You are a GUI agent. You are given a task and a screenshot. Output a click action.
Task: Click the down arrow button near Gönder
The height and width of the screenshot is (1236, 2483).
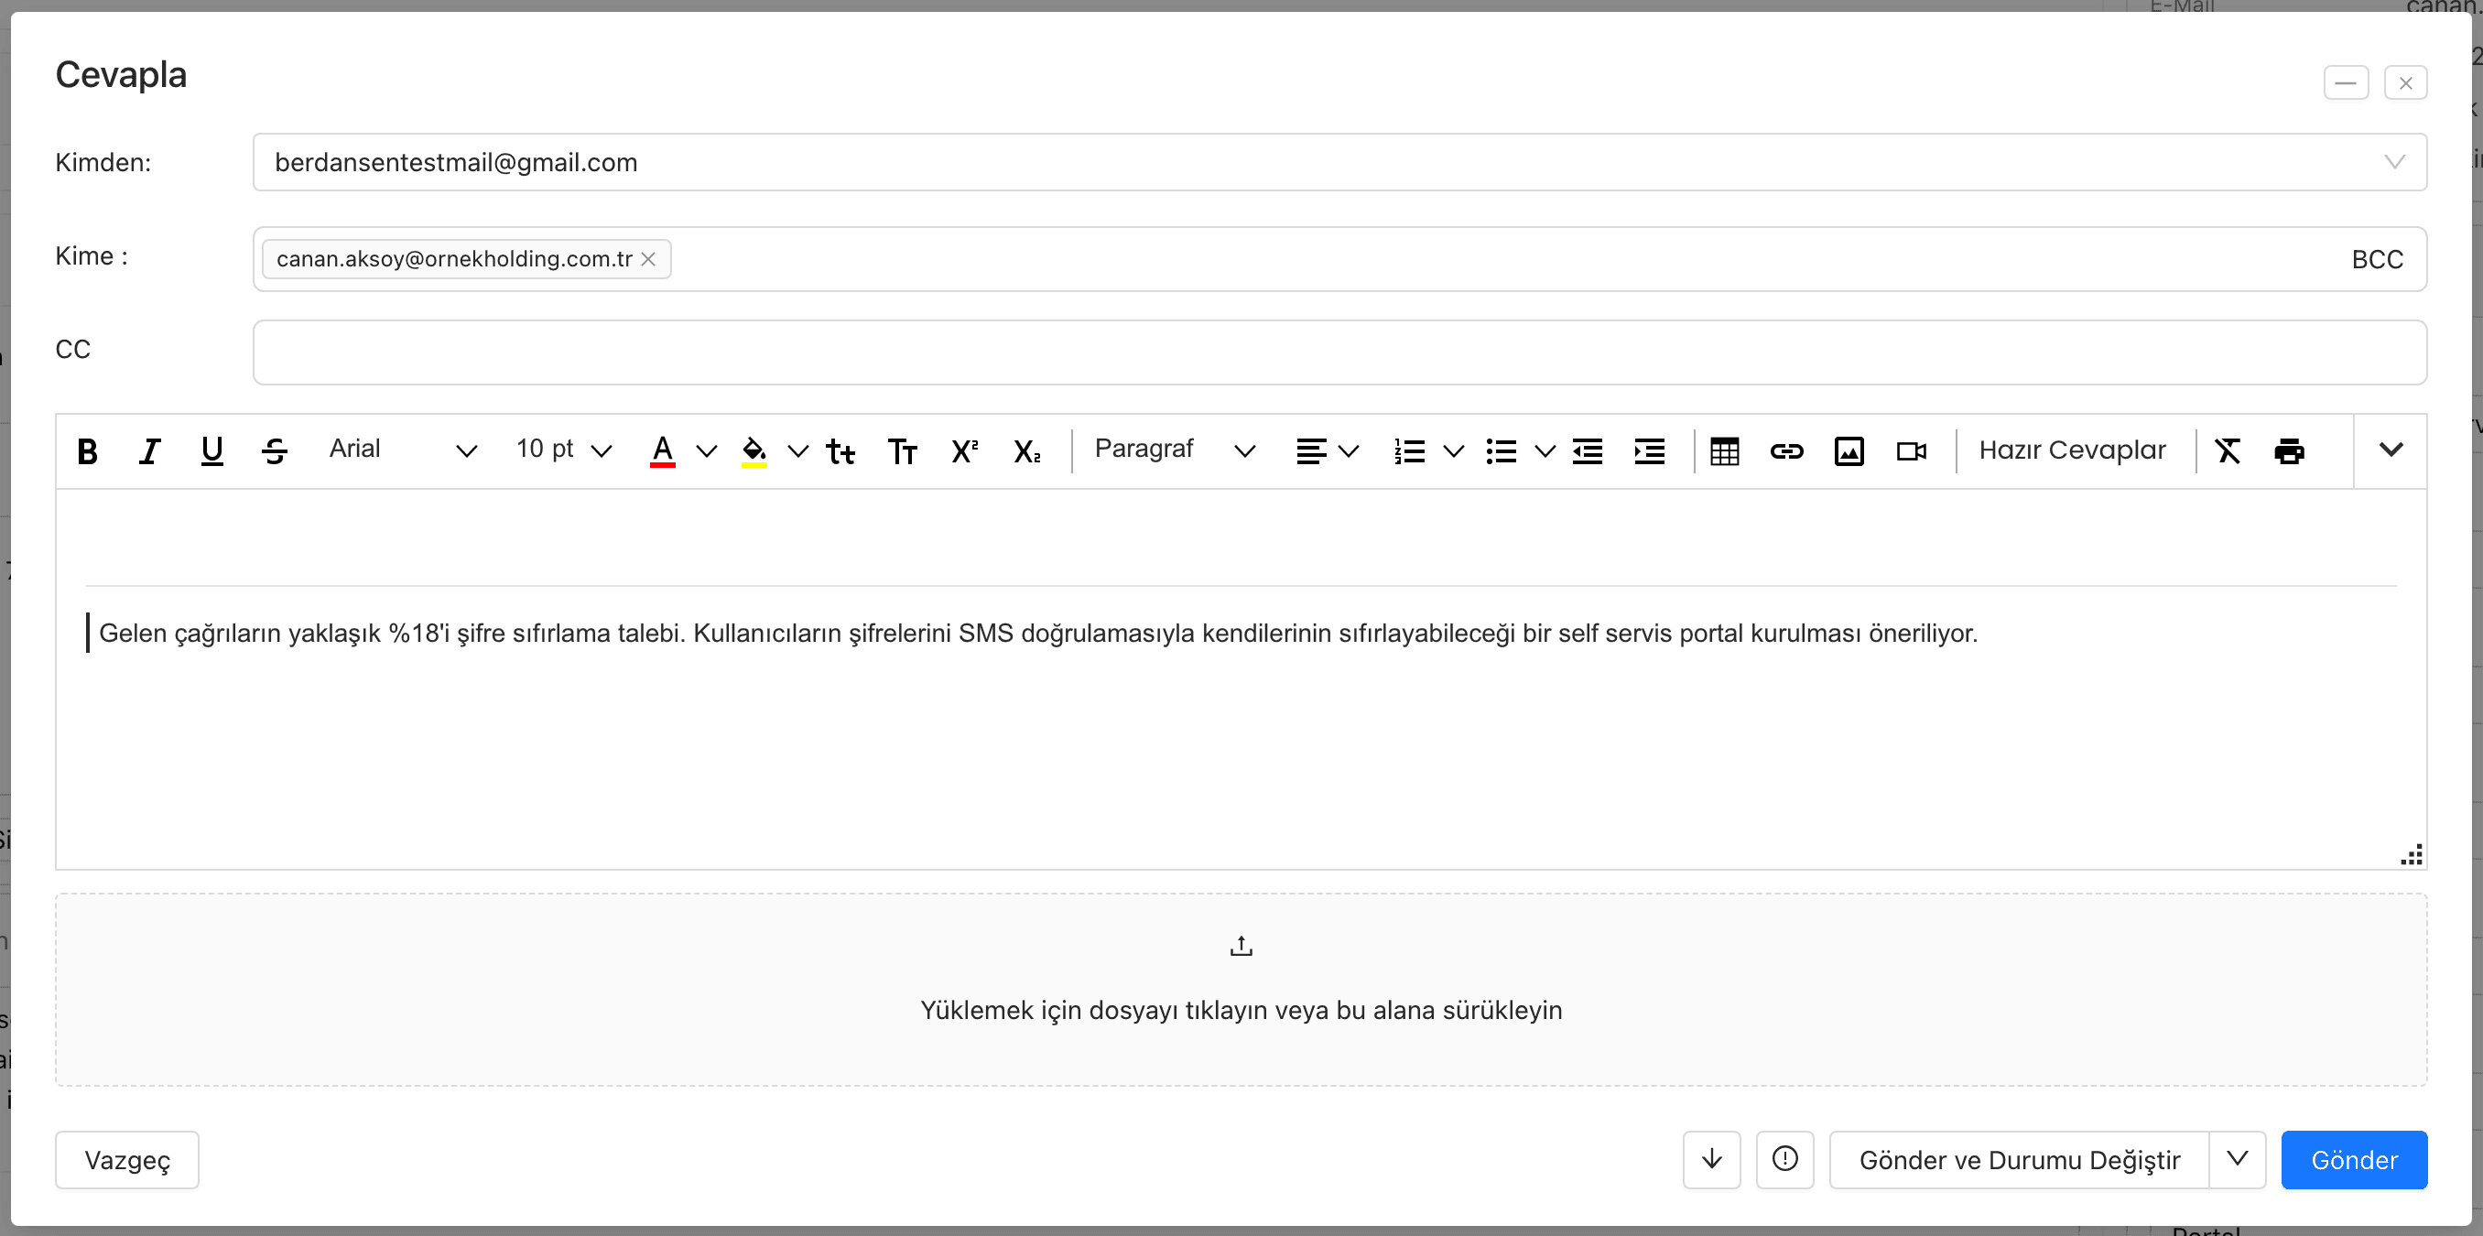1712,1159
